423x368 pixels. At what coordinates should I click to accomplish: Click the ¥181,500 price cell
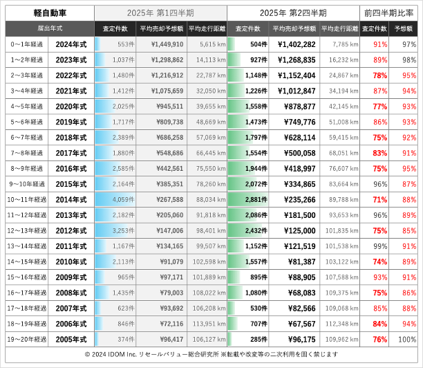pos(294,215)
